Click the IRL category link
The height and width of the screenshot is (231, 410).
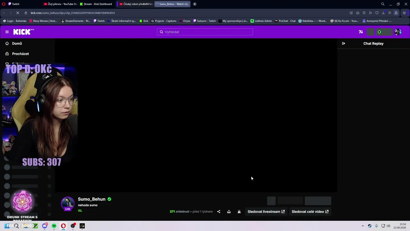pos(80,211)
